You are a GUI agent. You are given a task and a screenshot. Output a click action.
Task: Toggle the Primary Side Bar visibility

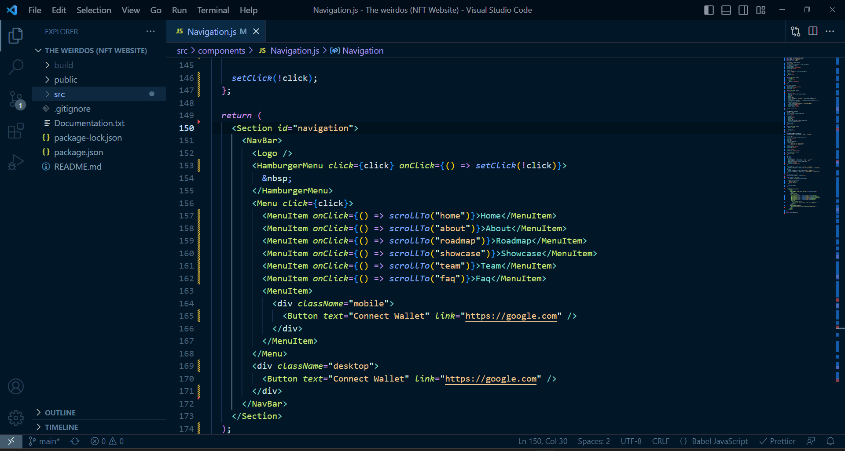pyautogui.click(x=709, y=10)
